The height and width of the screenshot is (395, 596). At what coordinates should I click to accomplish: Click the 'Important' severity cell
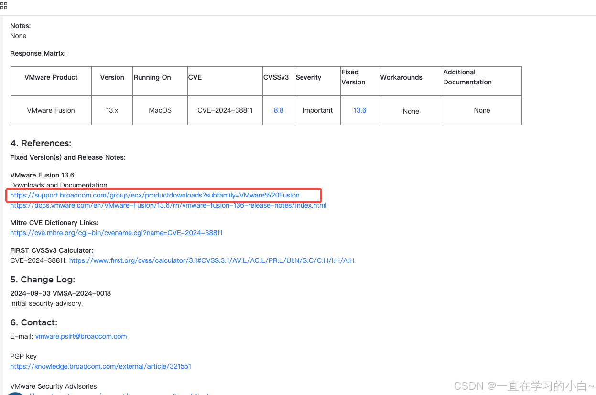click(x=318, y=110)
